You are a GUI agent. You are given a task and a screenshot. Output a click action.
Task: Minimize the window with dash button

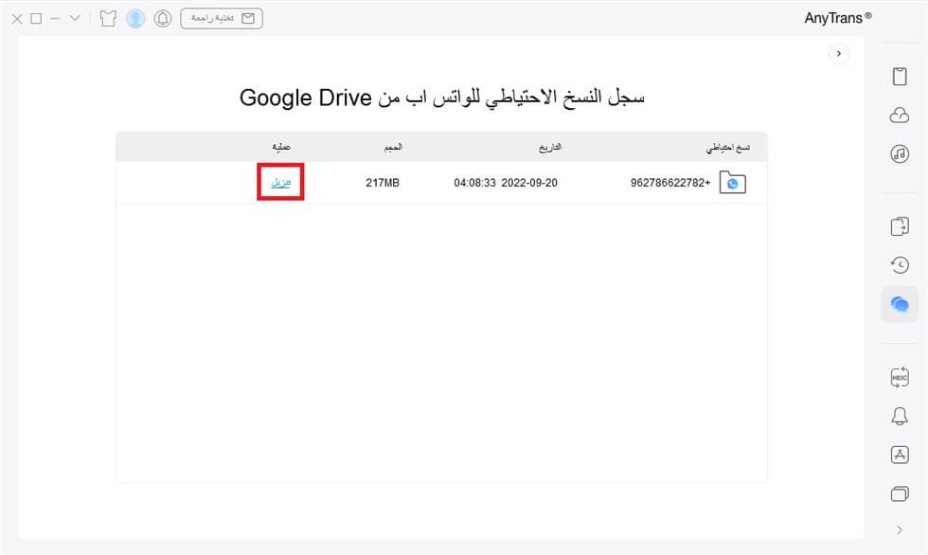tap(55, 18)
